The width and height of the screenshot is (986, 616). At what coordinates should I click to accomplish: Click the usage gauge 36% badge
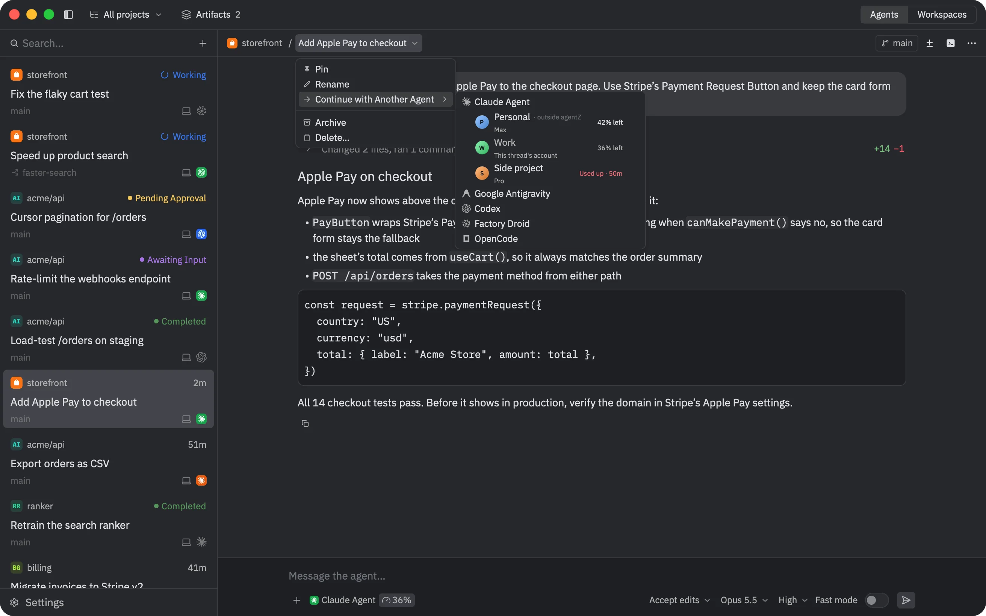tap(397, 600)
